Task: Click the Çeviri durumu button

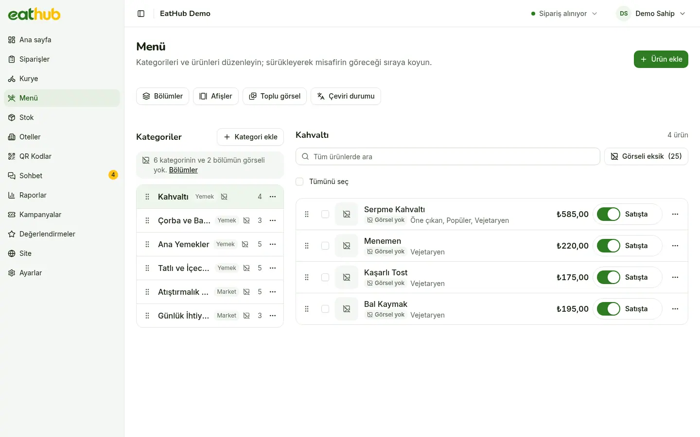Action: click(x=346, y=96)
